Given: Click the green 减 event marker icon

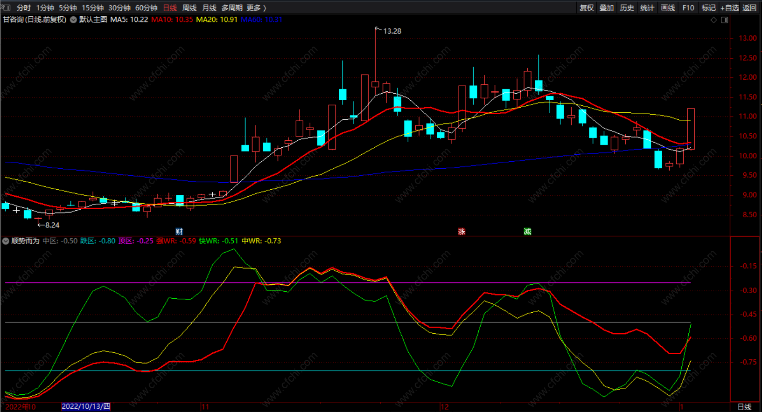Looking at the screenshot, I should point(527,232).
